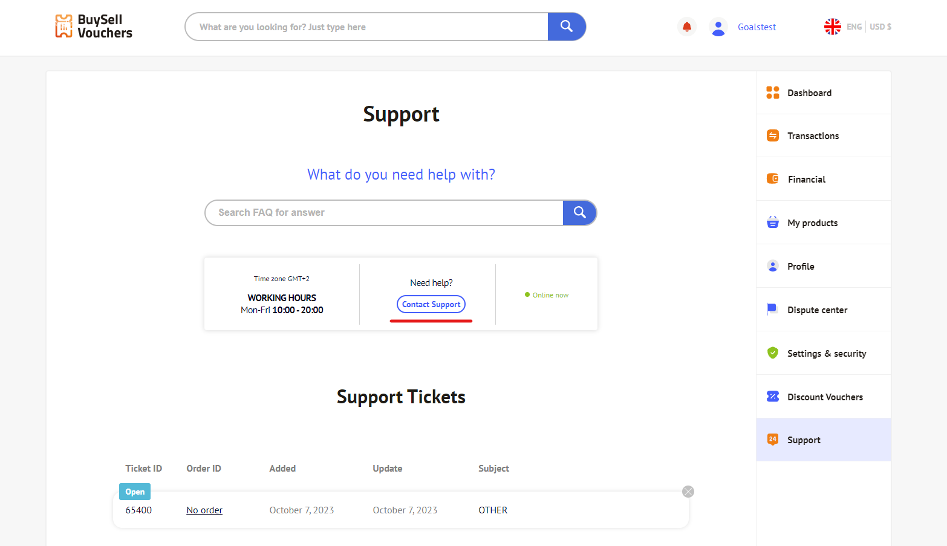The image size is (947, 546).
Task: Click the FAQ search magnifier button
Action: point(579,213)
